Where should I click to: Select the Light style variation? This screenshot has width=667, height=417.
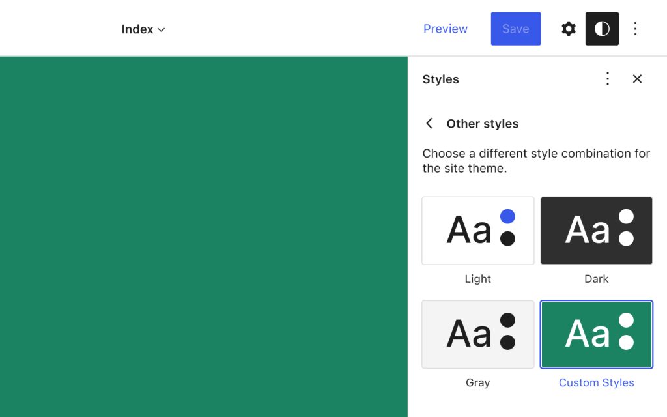pyautogui.click(x=477, y=231)
